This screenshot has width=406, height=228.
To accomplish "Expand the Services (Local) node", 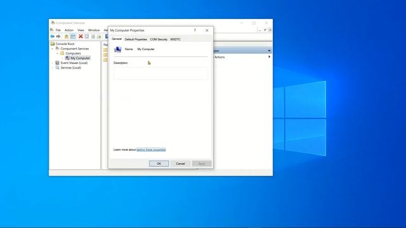I will point(53,68).
